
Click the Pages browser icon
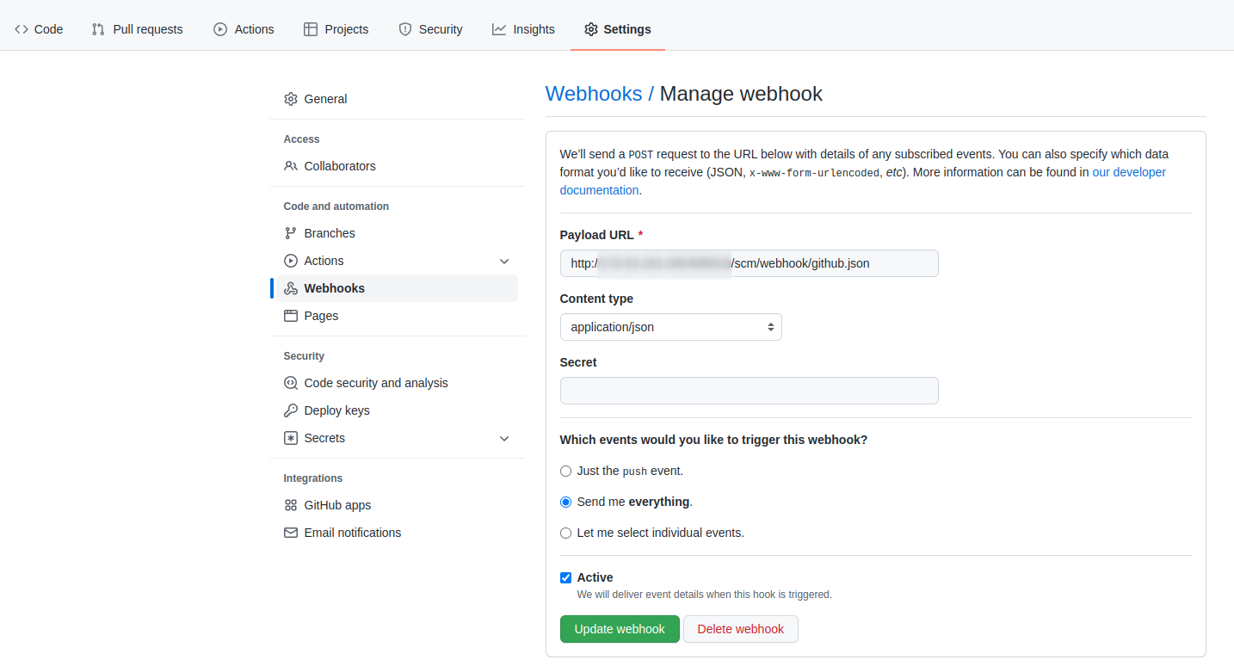coord(291,316)
